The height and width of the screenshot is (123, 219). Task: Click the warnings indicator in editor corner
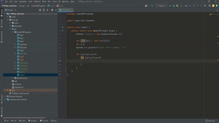[211, 14]
